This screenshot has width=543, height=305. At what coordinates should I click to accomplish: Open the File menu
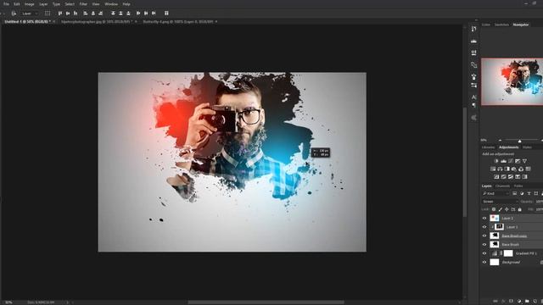6,4
